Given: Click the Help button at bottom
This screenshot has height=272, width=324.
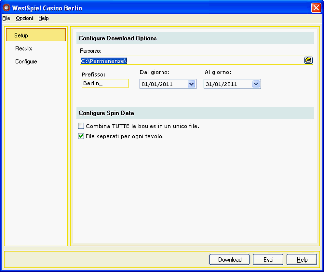Looking at the screenshot, I should pyautogui.click(x=302, y=260).
